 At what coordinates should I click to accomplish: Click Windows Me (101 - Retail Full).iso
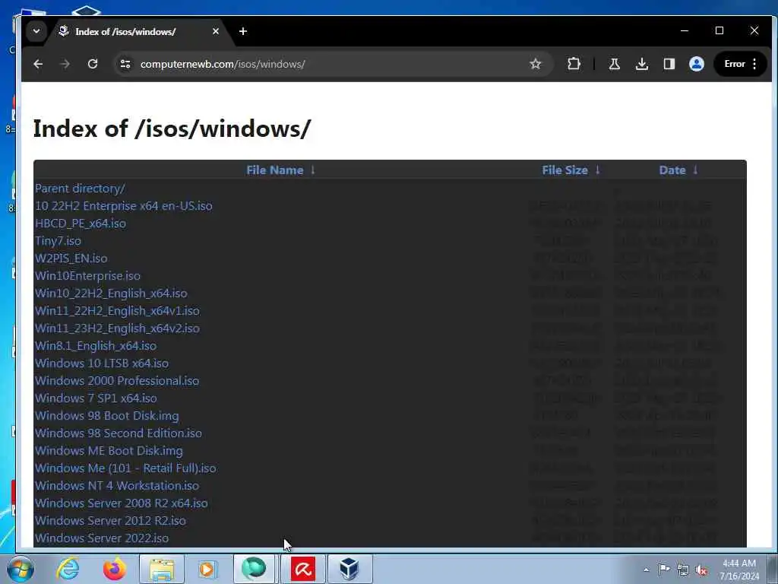[x=125, y=468]
